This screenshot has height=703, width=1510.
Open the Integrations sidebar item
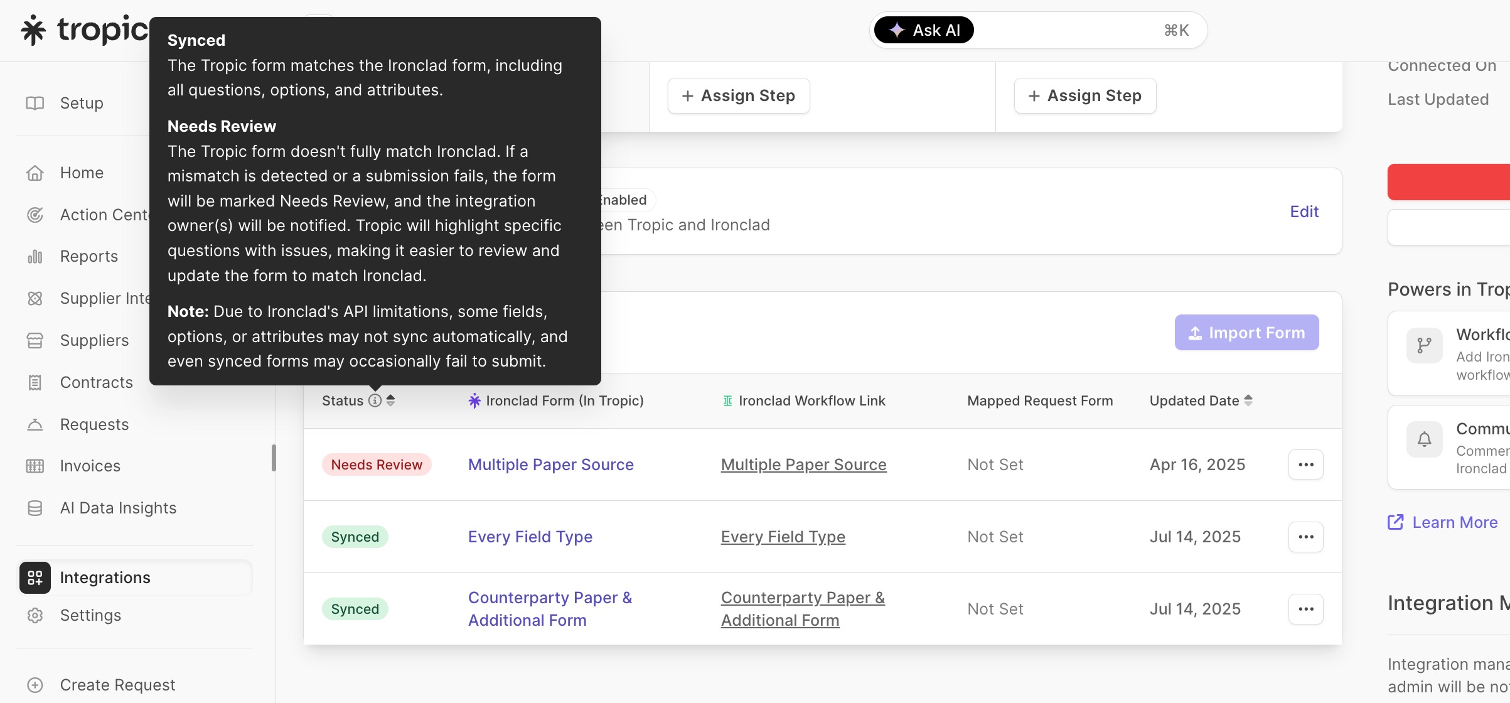tap(105, 577)
